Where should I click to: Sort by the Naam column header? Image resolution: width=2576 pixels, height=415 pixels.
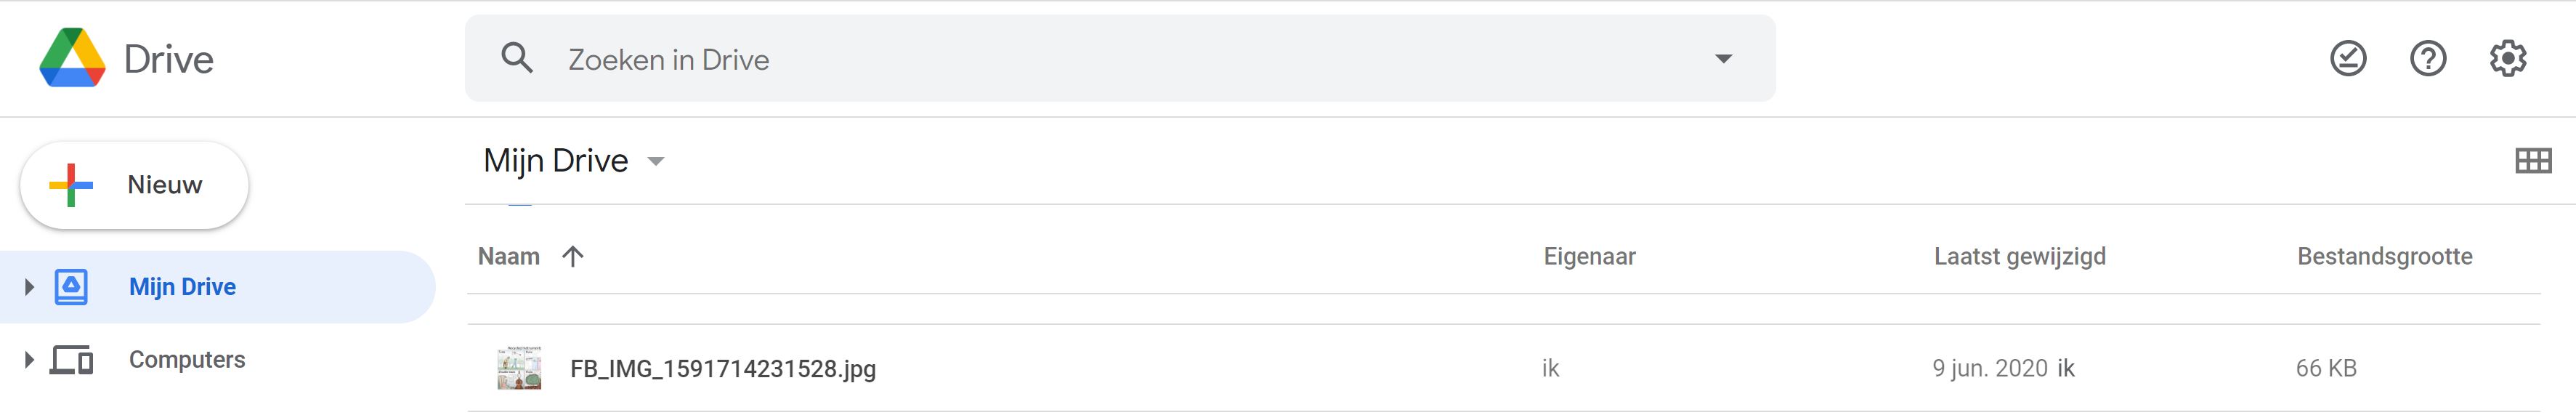coord(508,257)
